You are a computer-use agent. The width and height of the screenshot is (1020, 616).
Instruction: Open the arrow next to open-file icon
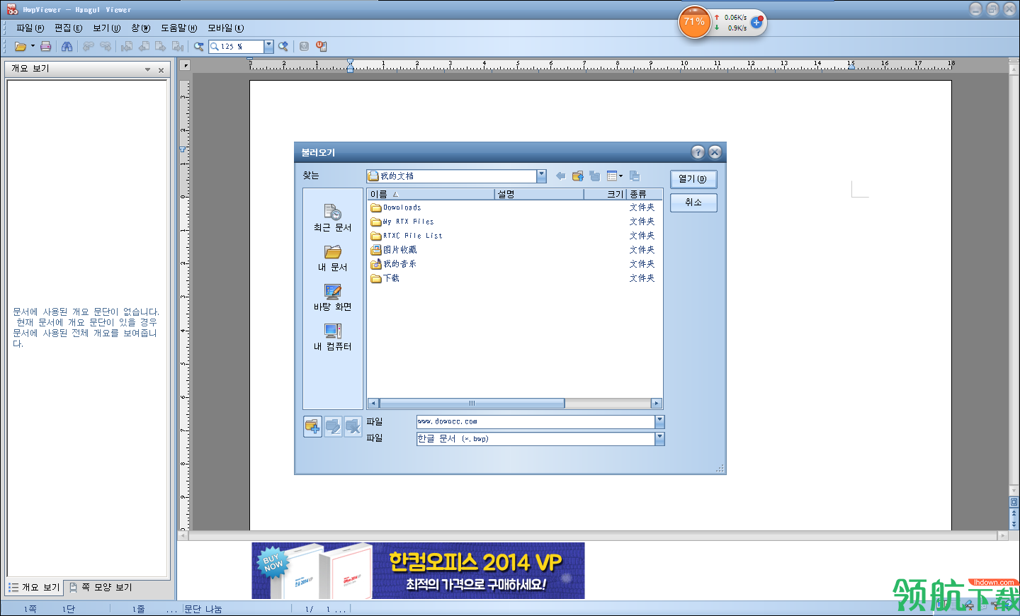33,47
